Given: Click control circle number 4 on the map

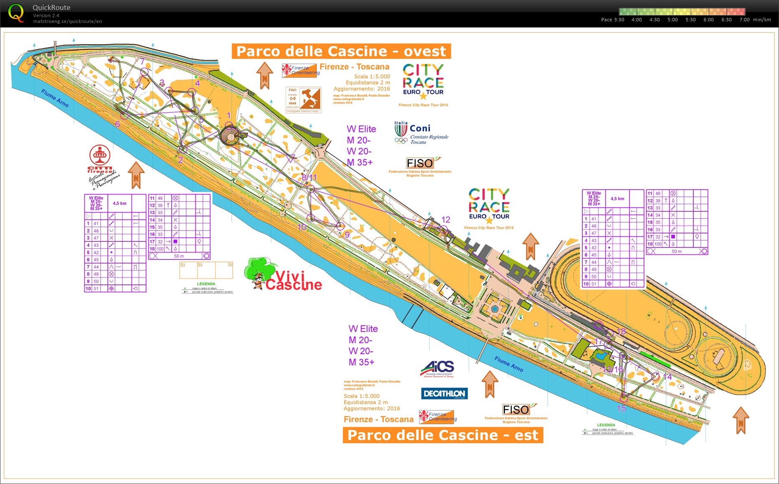Looking at the screenshot, I should pyautogui.click(x=192, y=92).
